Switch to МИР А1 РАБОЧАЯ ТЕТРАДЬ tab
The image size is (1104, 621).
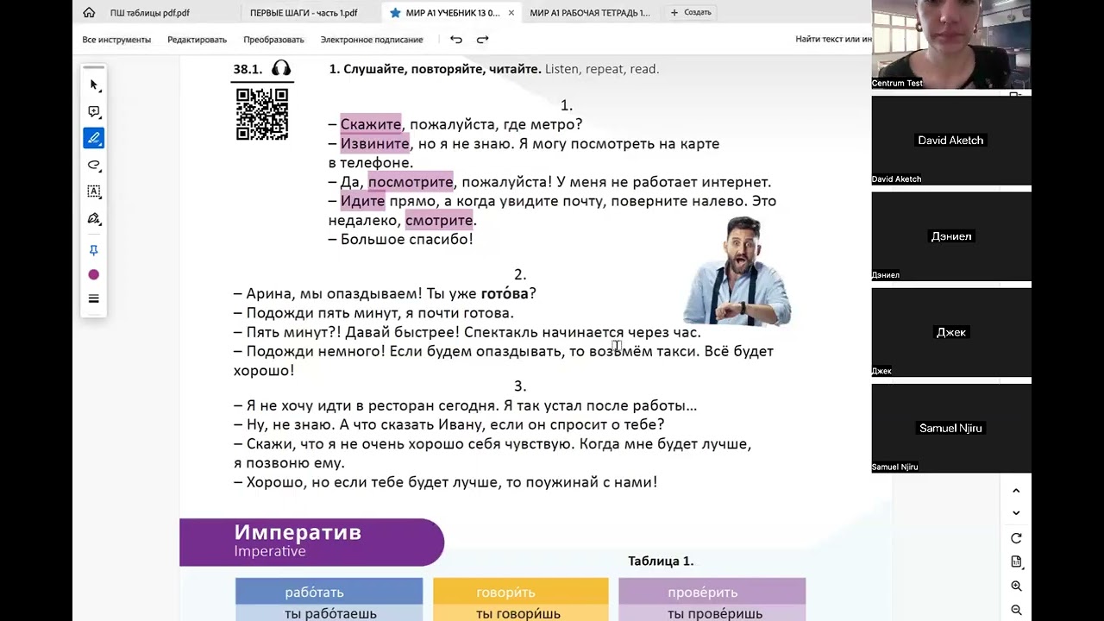(590, 13)
